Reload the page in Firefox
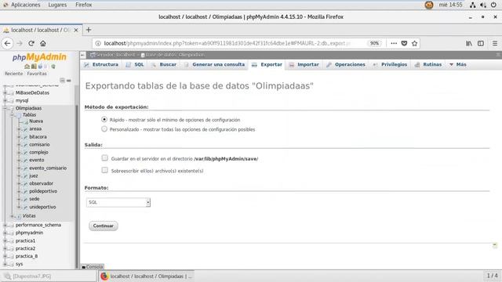This screenshot has width=502, height=282. click(31, 43)
